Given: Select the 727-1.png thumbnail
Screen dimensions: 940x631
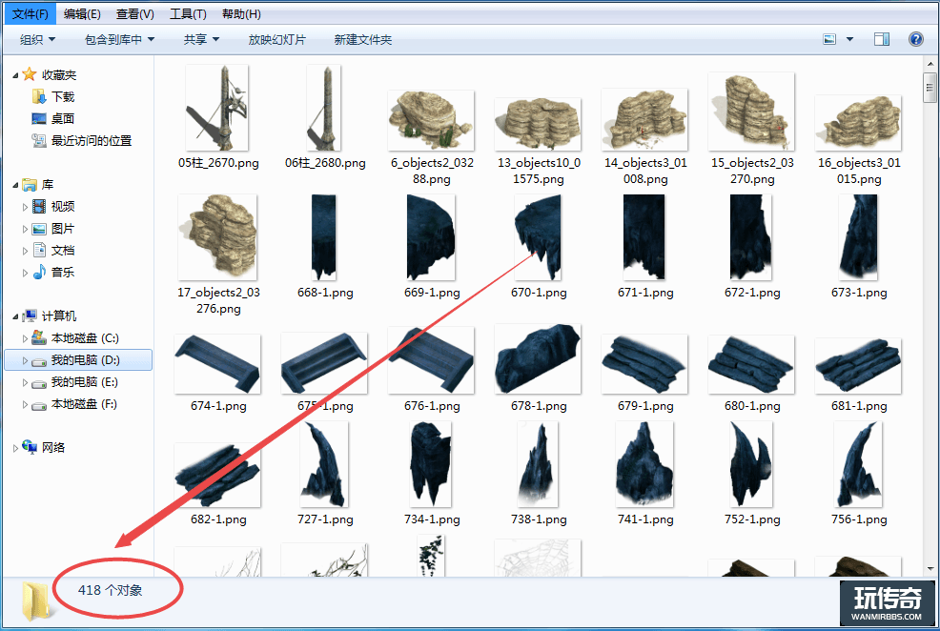Looking at the screenshot, I should point(324,464).
